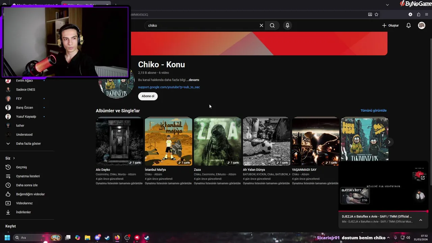Image resolution: width=432 pixels, height=243 pixels.
Task: Click Zaza album title text
Action: pyautogui.click(x=197, y=170)
